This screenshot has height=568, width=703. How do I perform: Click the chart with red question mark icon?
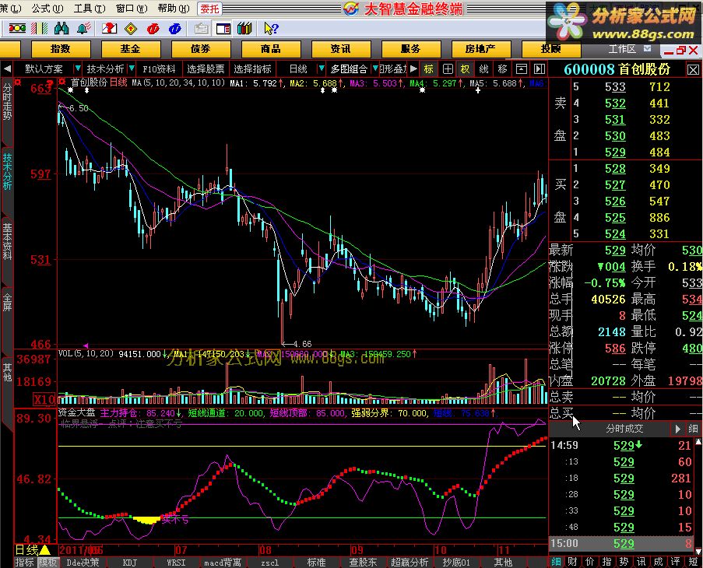(109, 29)
